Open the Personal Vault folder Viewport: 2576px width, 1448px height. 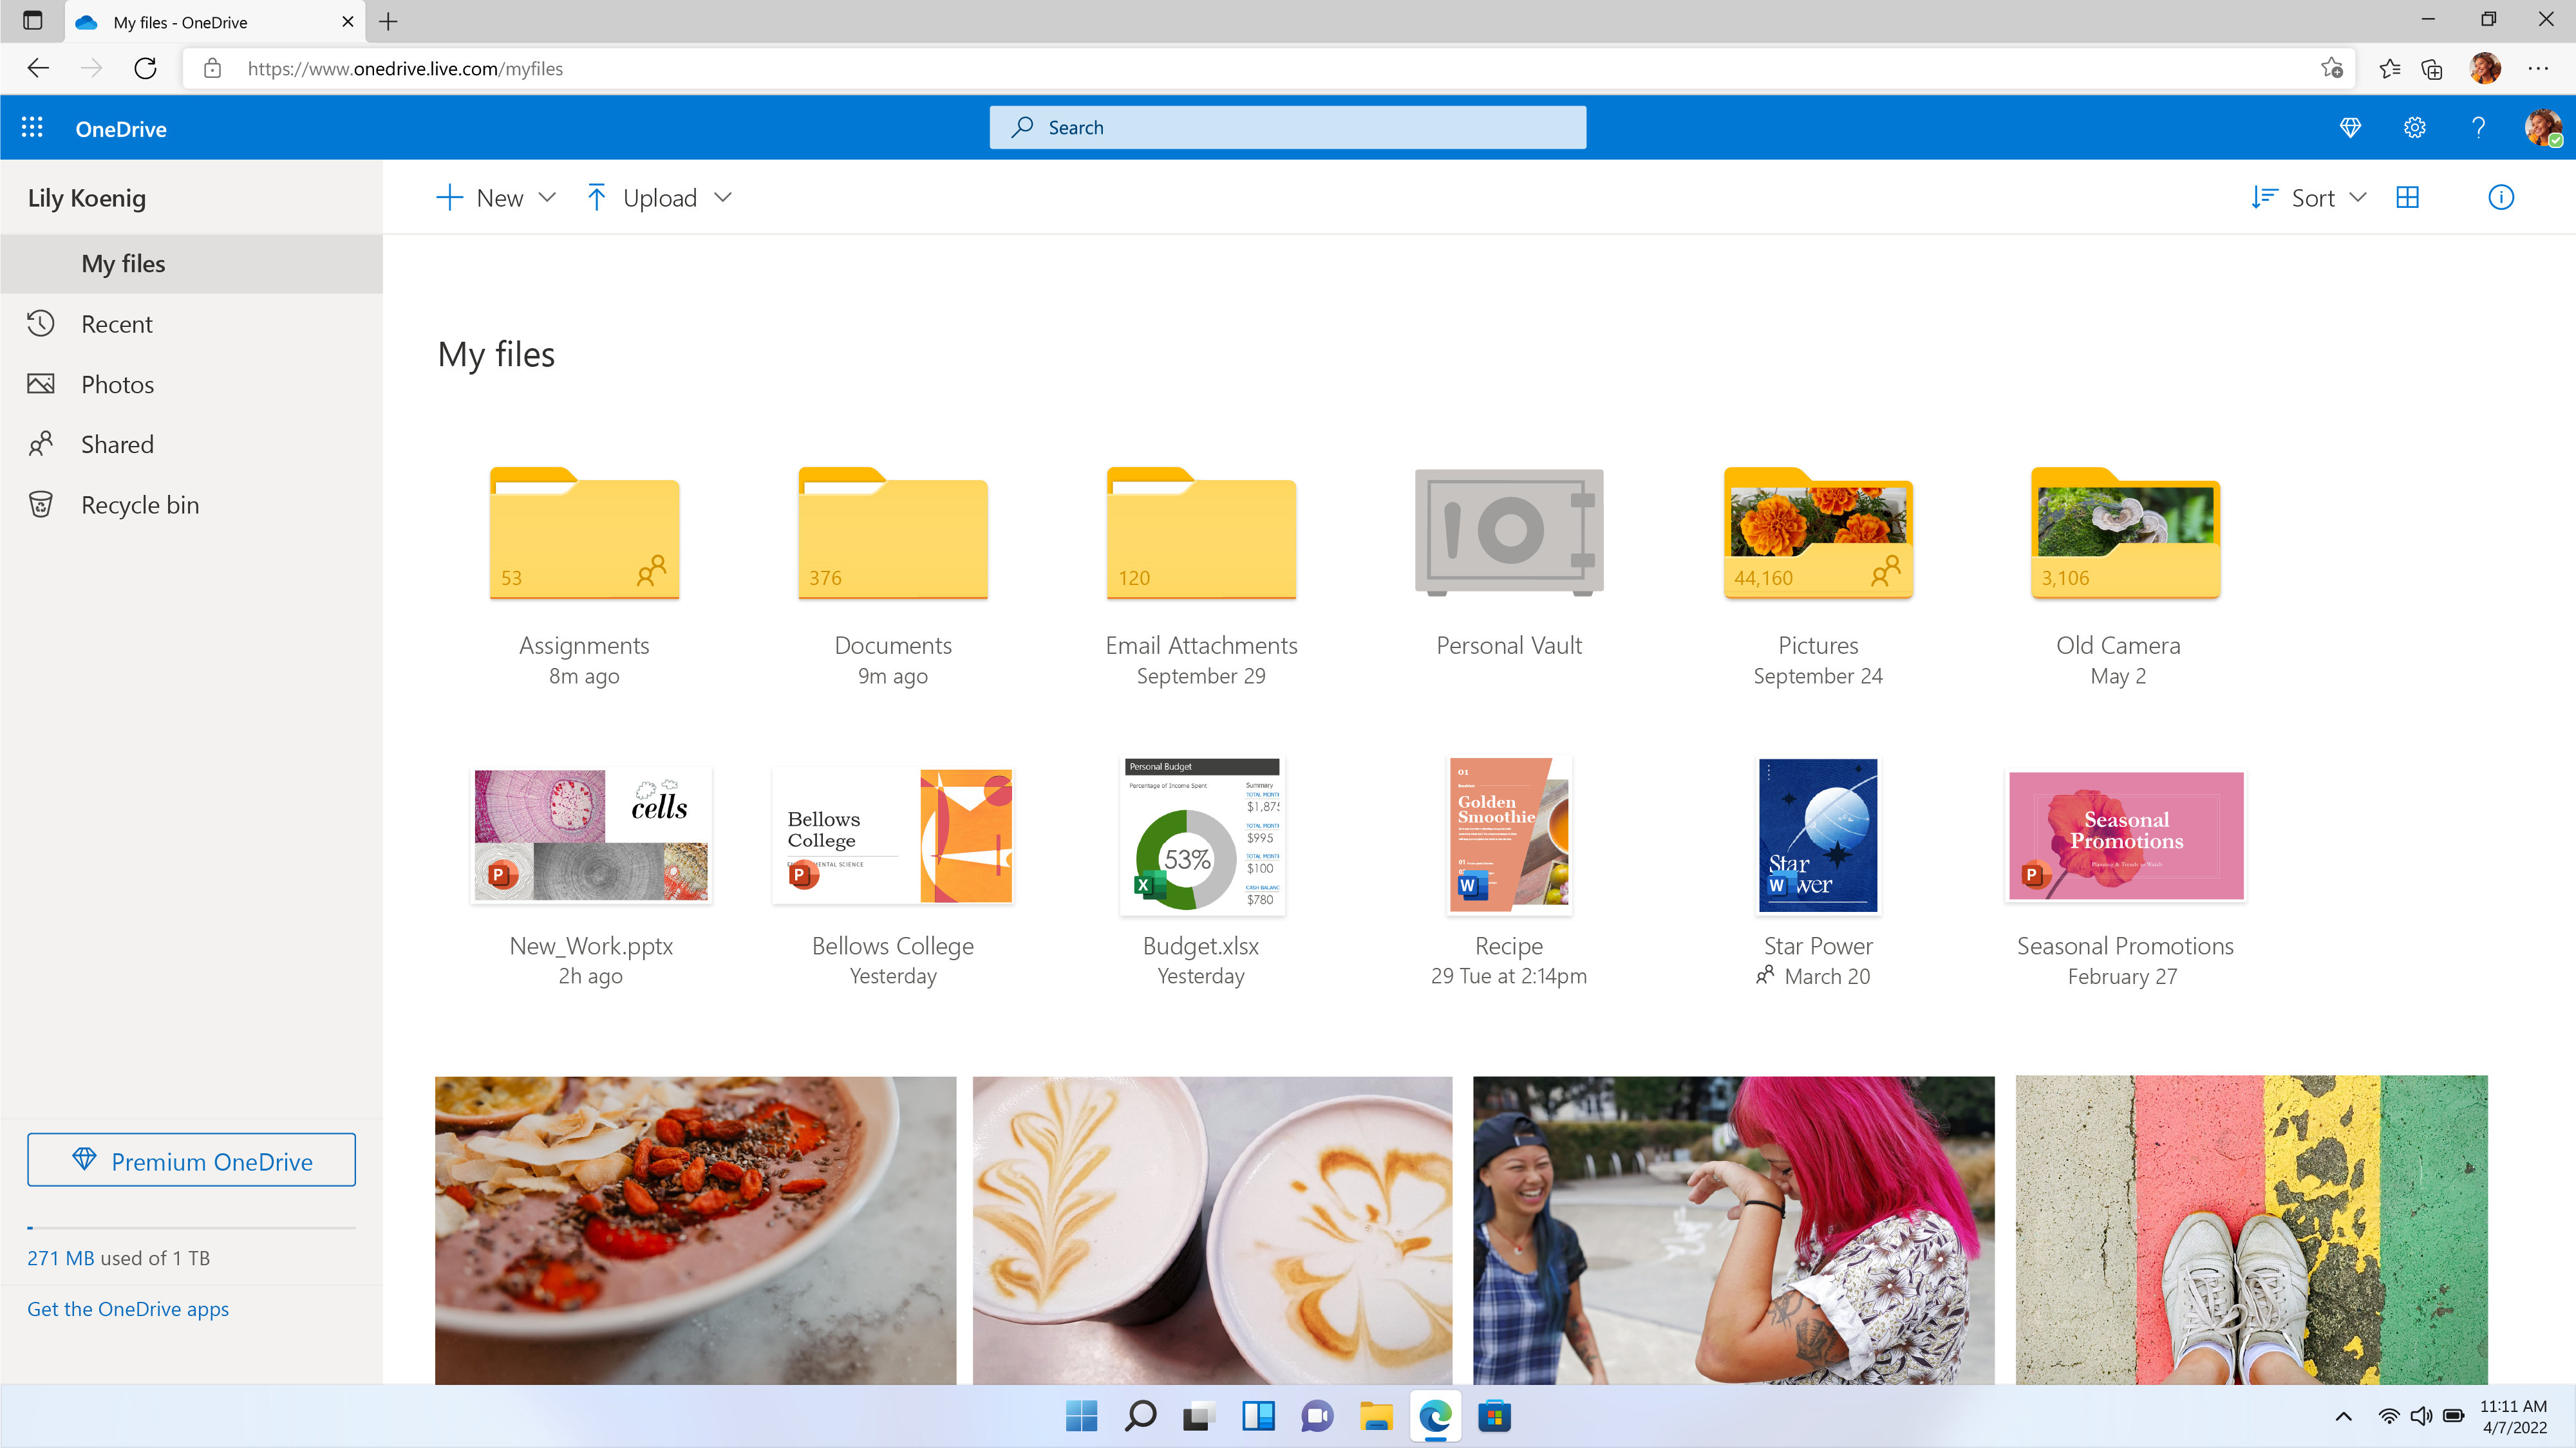(x=1509, y=530)
